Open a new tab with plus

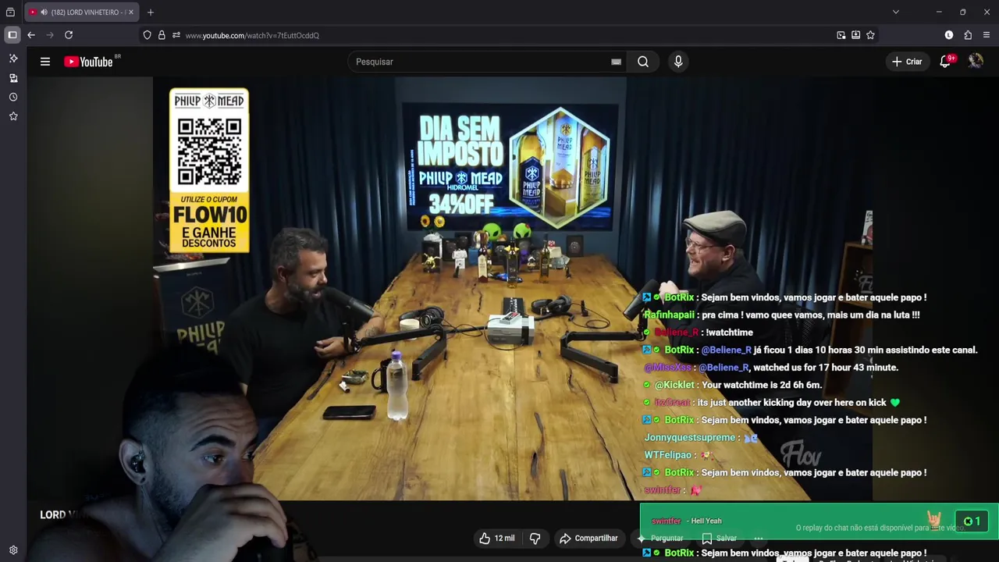(151, 12)
